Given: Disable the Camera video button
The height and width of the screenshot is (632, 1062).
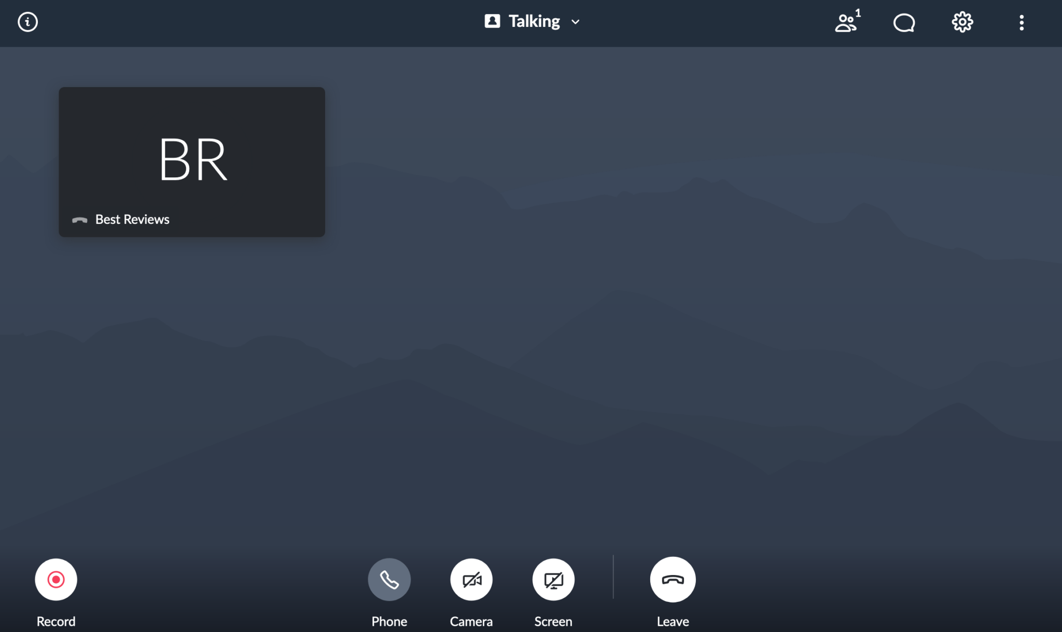Looking at the screenshot, I should point(471,579).
